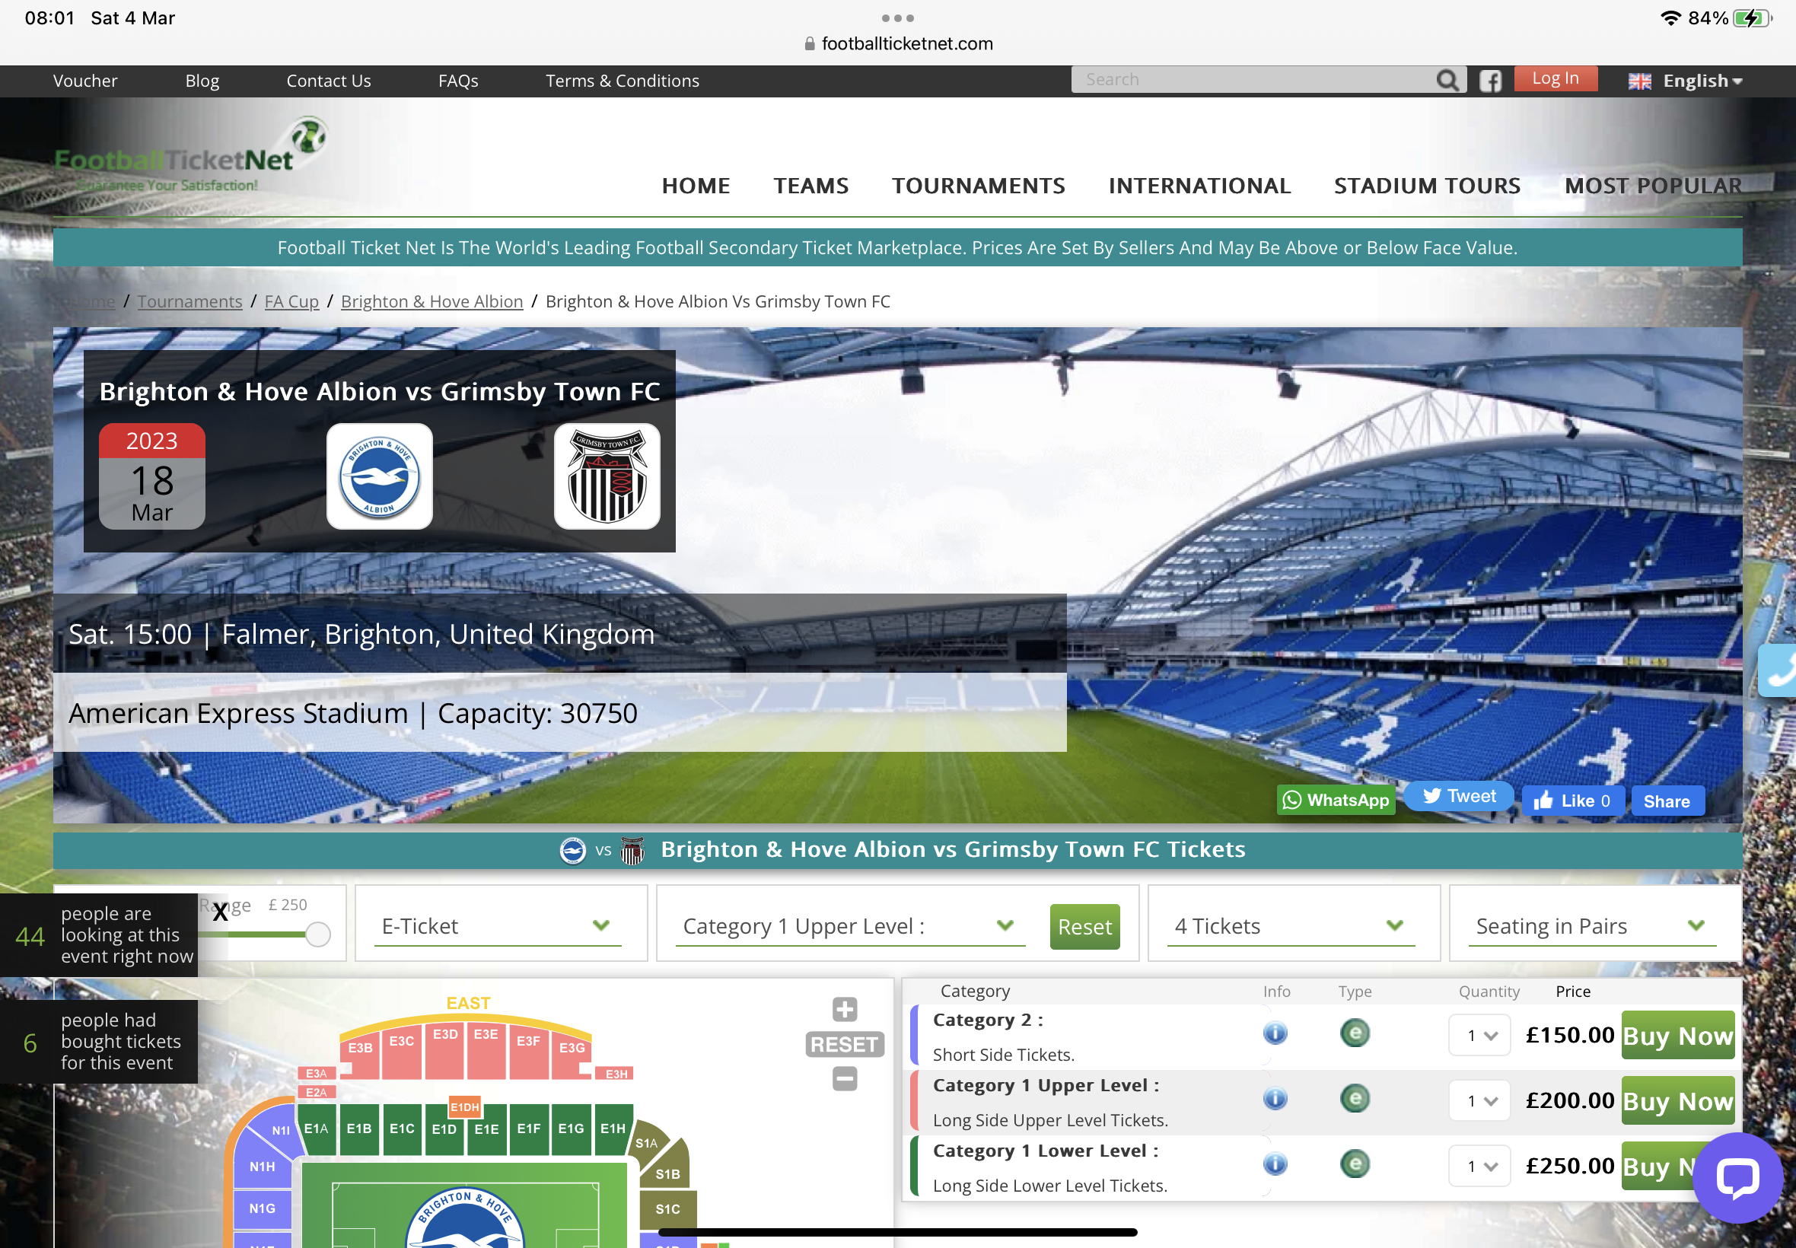Show info for Category 1 Lower Level
This screenshot has width=1796, height=1248.
[x=1275, y=1165]
